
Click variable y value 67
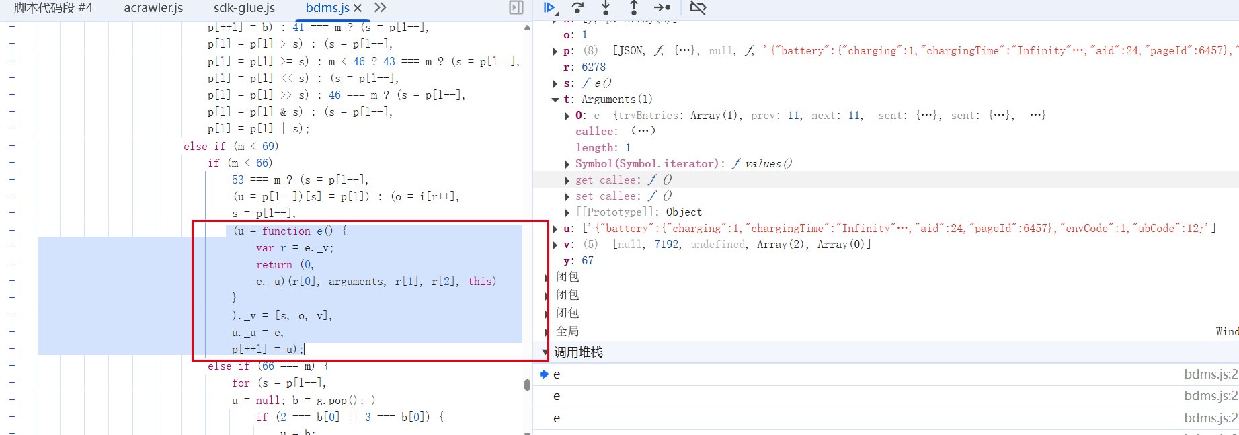click(588, 261)
